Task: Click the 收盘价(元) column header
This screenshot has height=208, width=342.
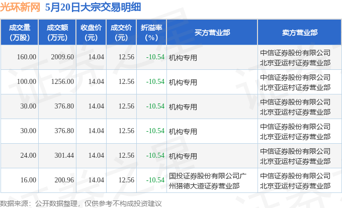Action: click(91, 33)
